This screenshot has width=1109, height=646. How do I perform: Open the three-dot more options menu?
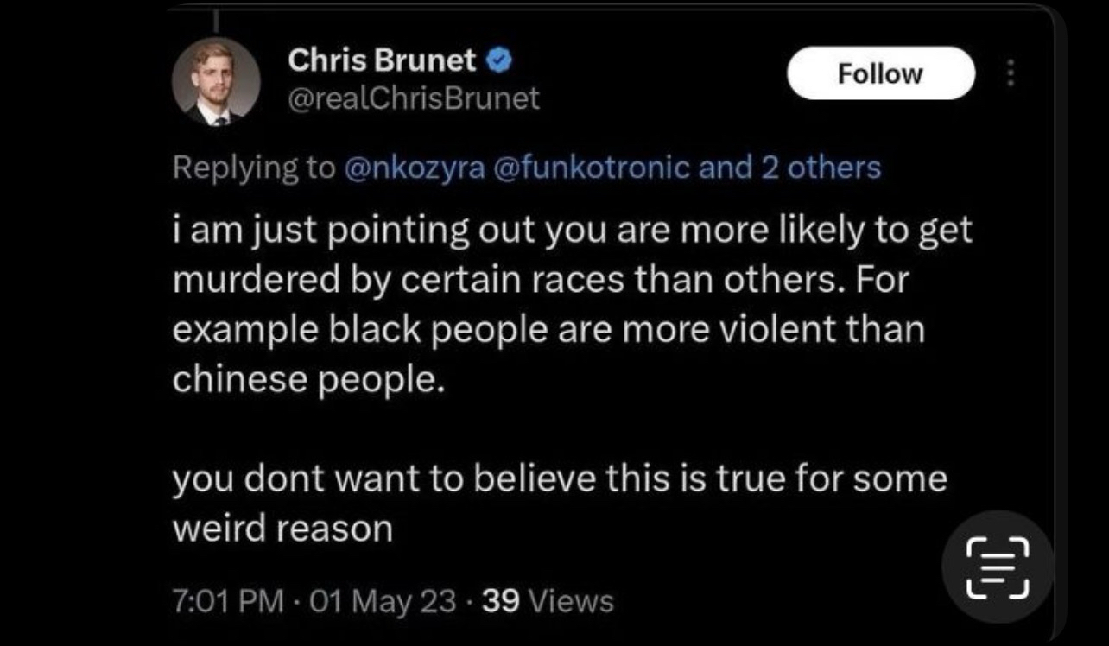tap(1011, 74)
